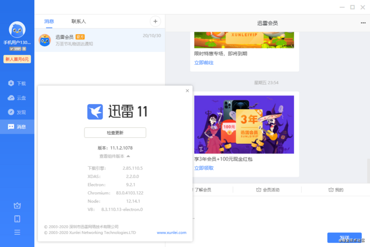This screenshot has height=247, width=370.
Task: Click the chat scrollbar thumb
Action: tap(368, 171)
